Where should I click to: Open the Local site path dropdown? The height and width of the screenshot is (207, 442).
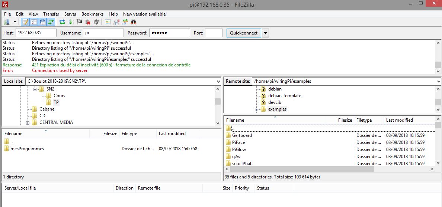(218, 81)
